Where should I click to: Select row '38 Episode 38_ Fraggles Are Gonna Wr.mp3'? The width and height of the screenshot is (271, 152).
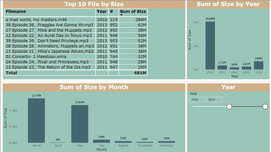76,25
